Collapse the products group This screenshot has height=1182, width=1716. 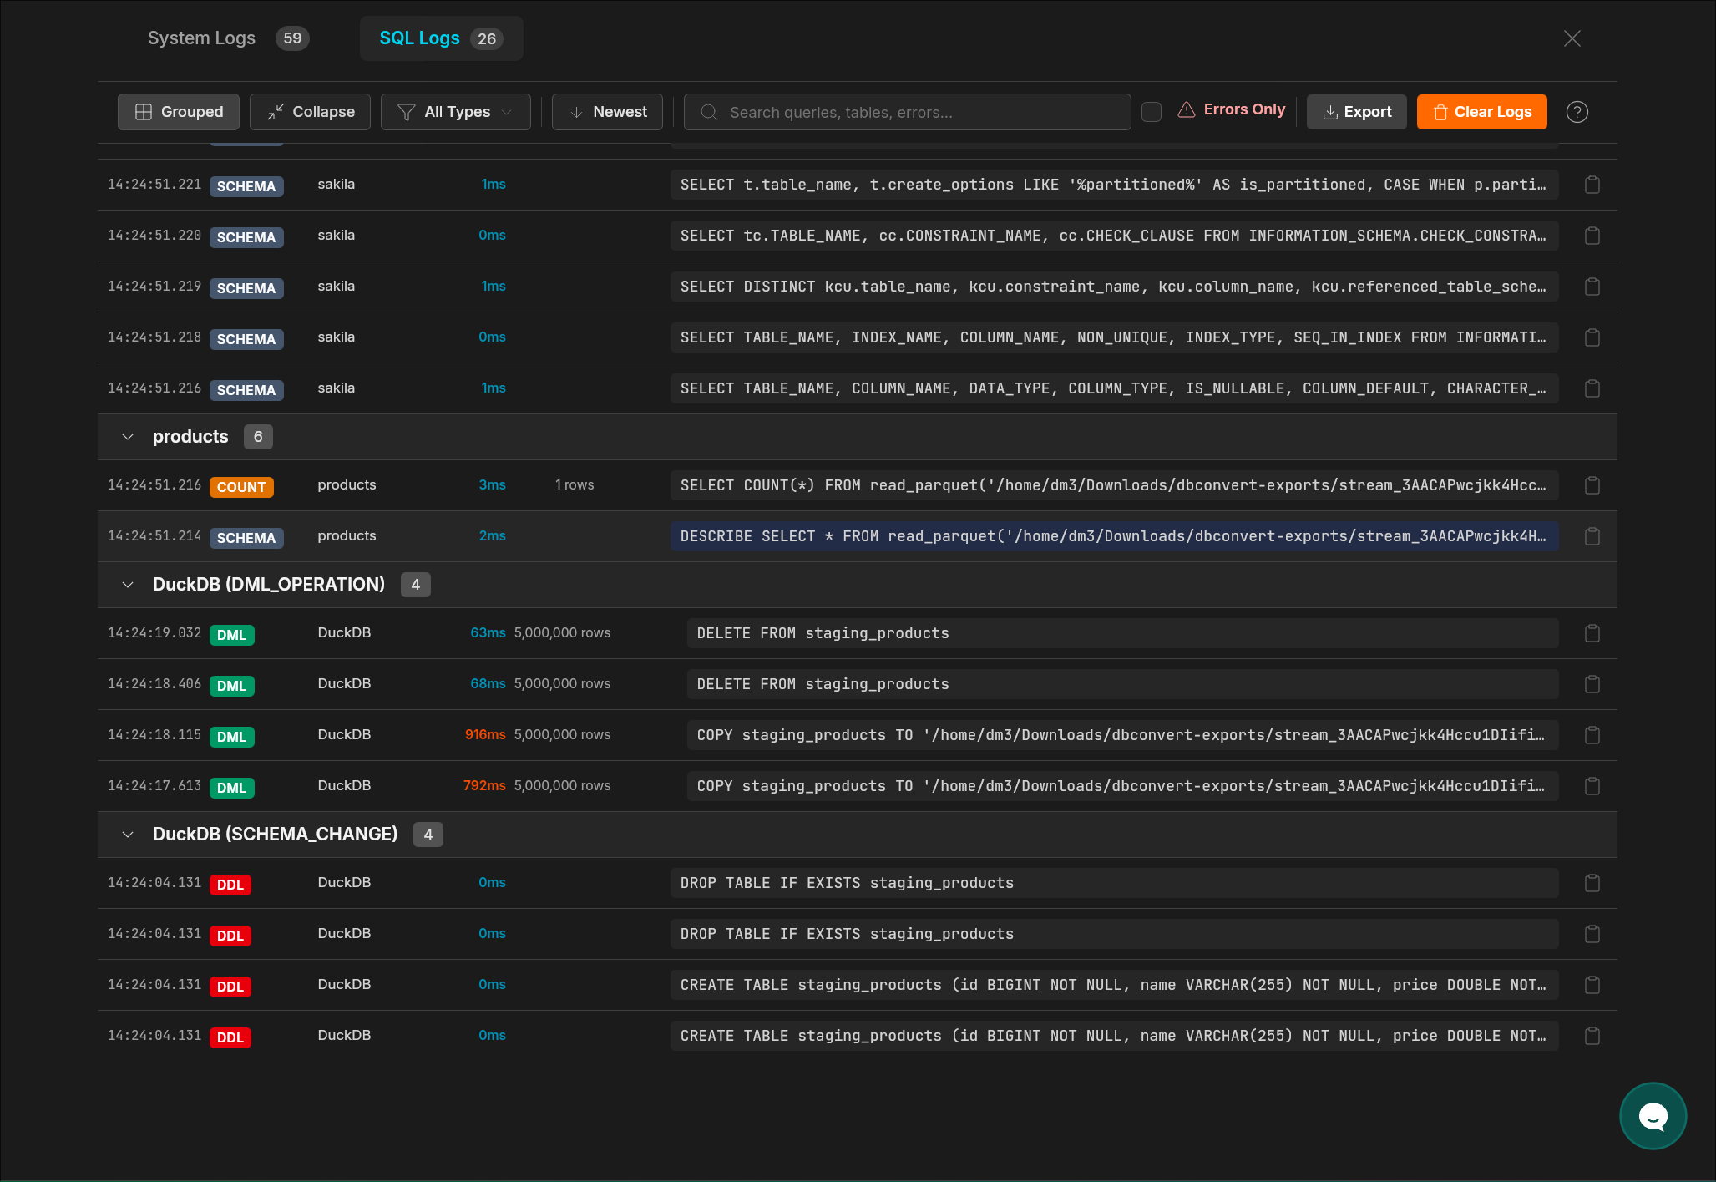(x=128, y=437)
